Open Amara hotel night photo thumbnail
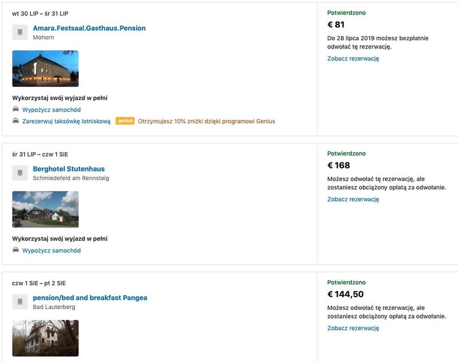The height and width of the screenshot is (362, 458). coord(45,69)
